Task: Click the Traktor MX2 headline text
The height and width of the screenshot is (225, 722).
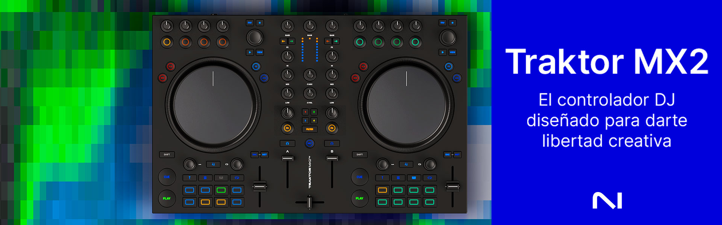Action: (607, 62)
